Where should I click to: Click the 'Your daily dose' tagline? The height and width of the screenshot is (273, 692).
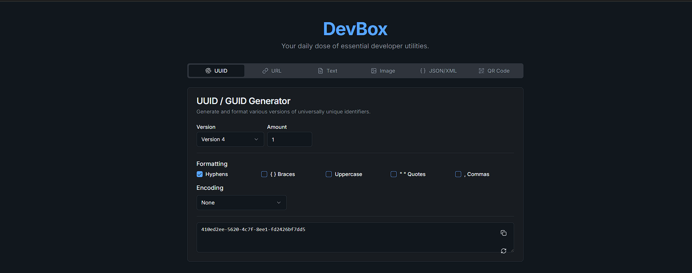(x=355, y=46)
